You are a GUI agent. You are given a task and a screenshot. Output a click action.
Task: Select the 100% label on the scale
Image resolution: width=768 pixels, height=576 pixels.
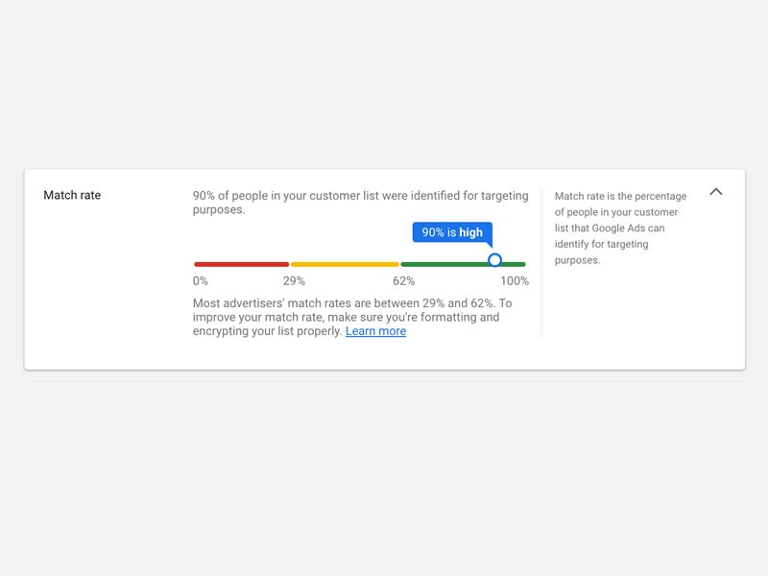click(515, 281)
